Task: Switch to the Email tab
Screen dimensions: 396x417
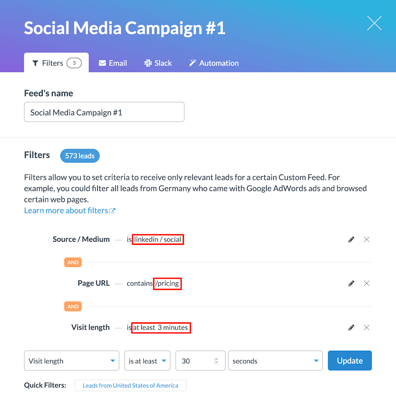Action: pyautogui.click(x=112, y=63)
